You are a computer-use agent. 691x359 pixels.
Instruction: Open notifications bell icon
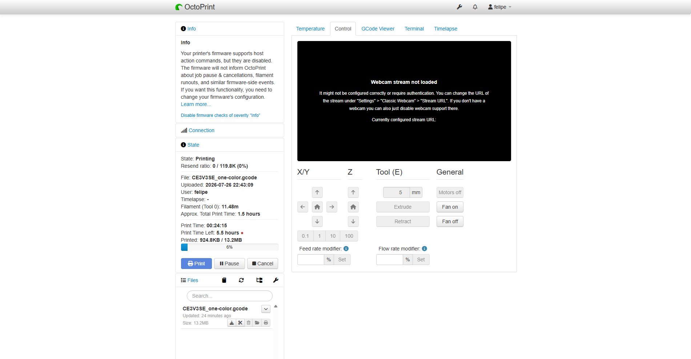475,7
